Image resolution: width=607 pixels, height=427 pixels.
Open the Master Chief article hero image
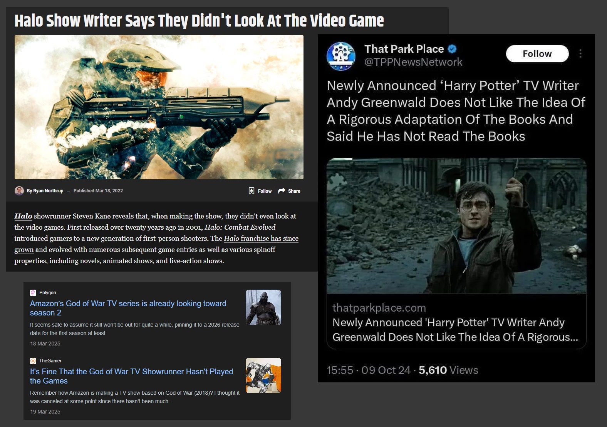159,107
